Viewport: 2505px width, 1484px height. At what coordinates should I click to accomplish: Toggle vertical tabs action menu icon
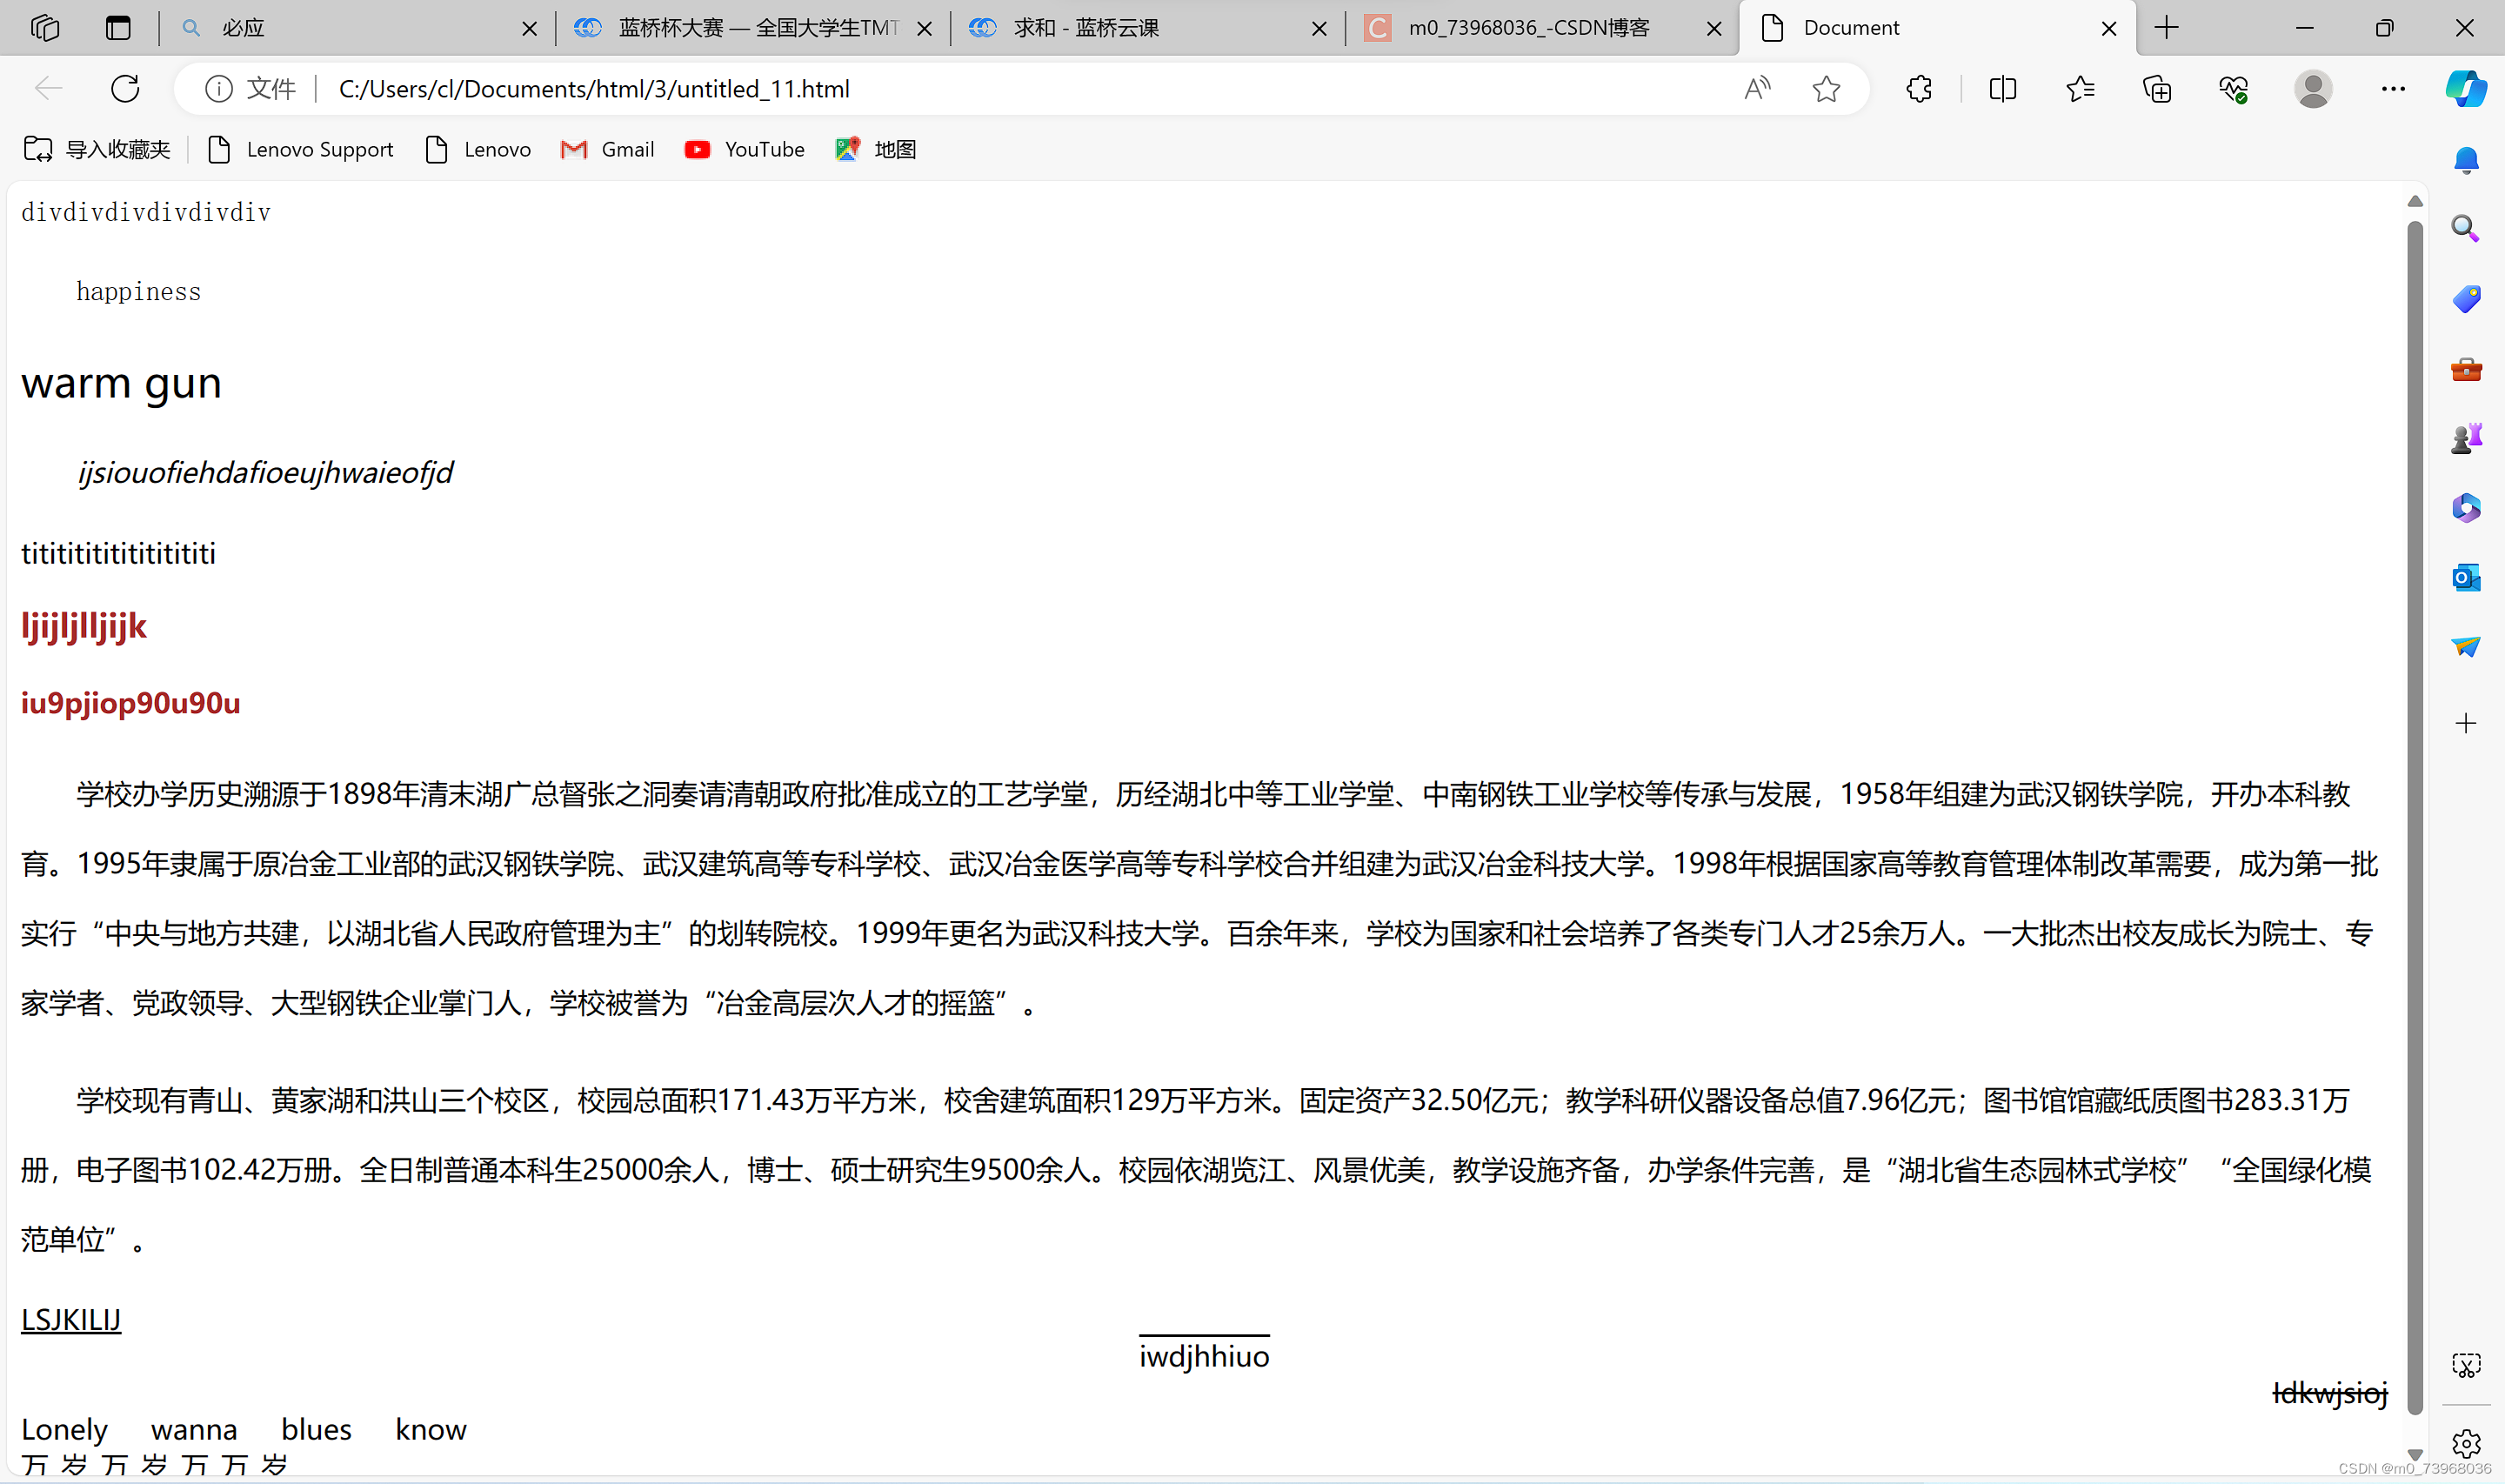pos(118,28)
